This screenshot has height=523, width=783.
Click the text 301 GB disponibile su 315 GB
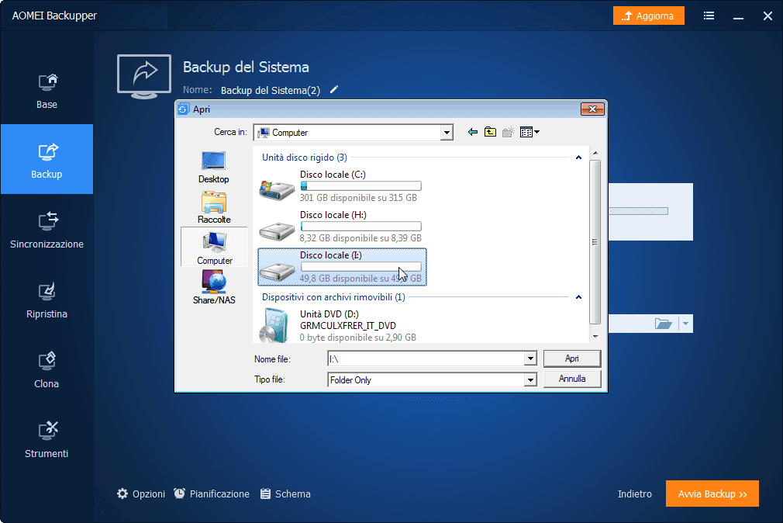tap(358, 198)
